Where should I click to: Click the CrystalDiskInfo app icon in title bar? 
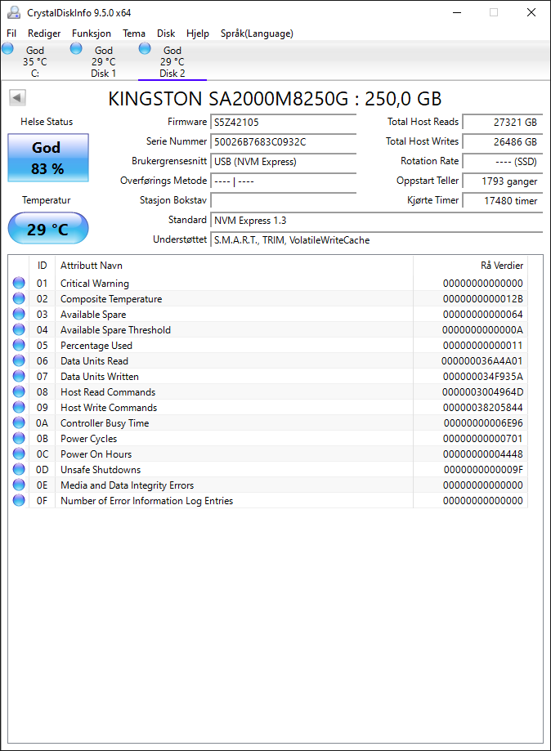tap(14, 12)
